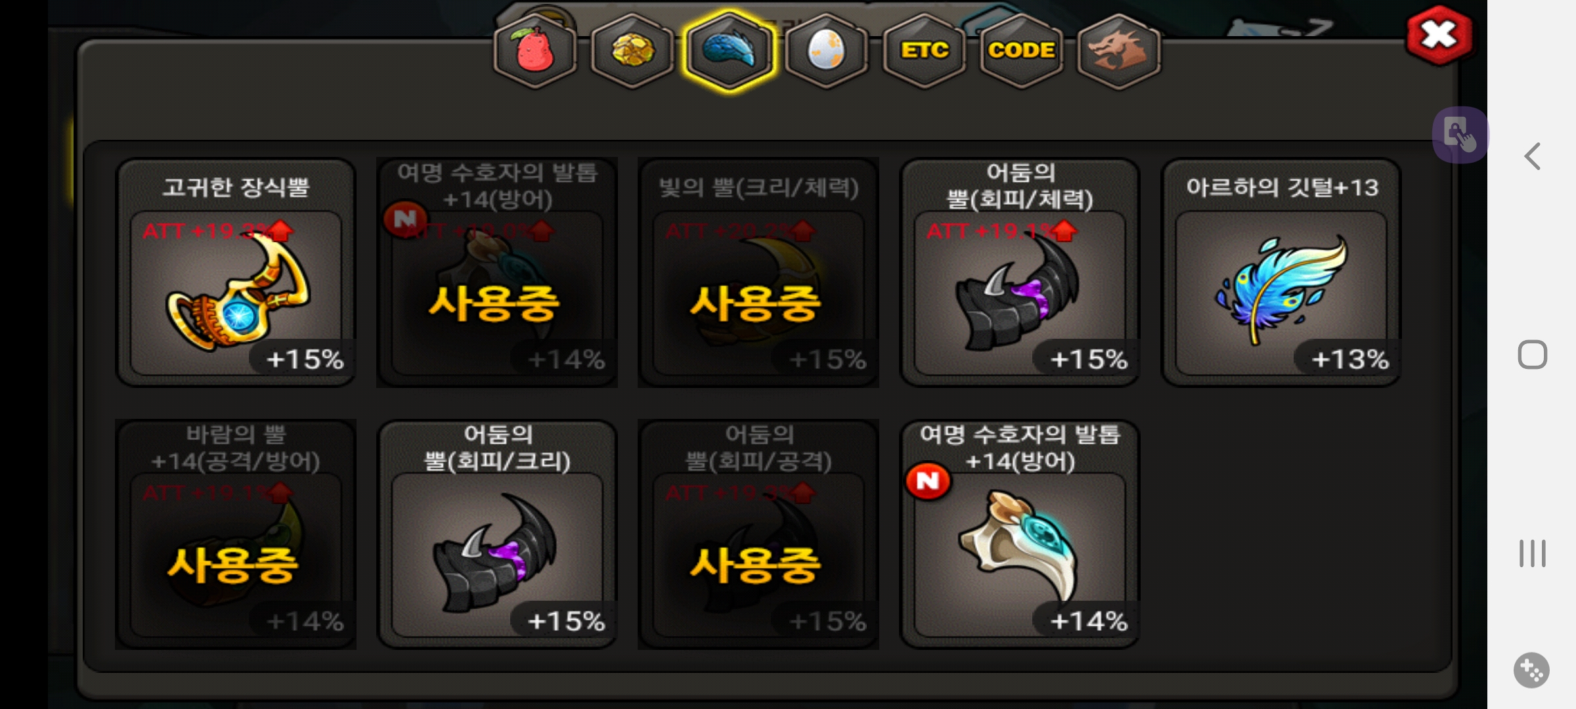Select new 여명 수호자의 발톱 +14 claw item
1576x709 pixels.
coord(1020,534)
